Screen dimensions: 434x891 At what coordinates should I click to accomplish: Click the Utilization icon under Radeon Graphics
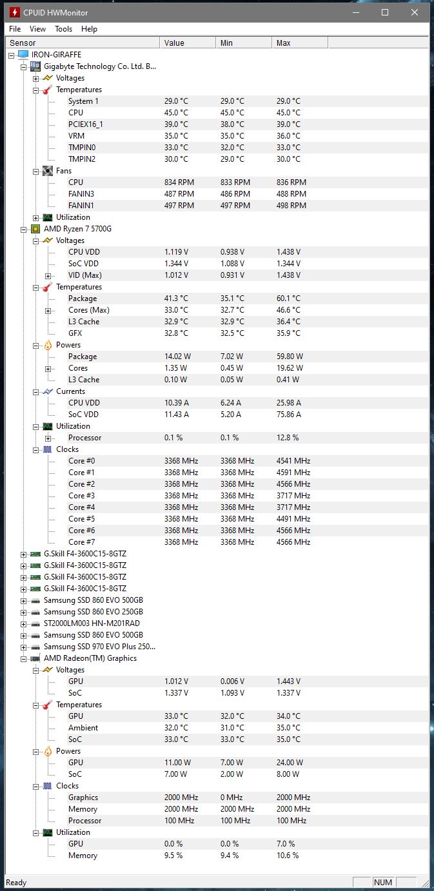[48, 832]
